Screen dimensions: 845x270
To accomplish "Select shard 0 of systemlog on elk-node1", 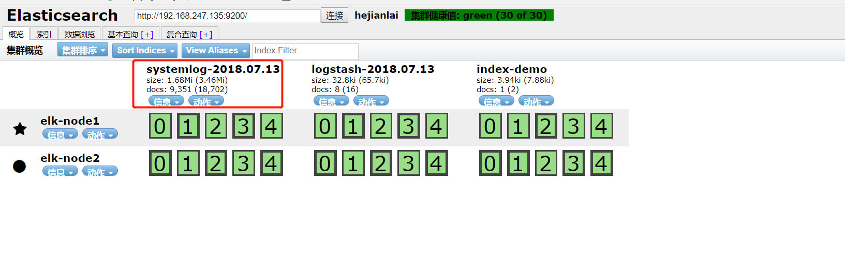I will click(x=160, y=126).
